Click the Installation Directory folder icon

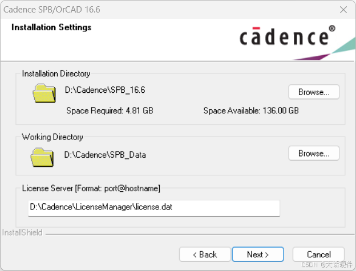click(44, 93)
